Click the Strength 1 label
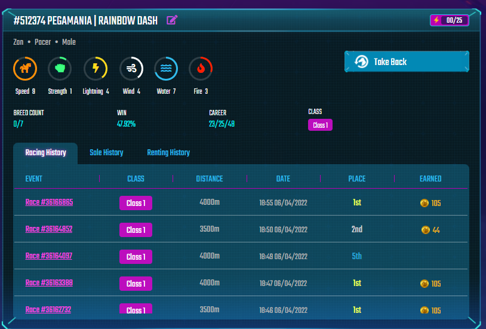486x329 pixels. (x=60, y=91)
